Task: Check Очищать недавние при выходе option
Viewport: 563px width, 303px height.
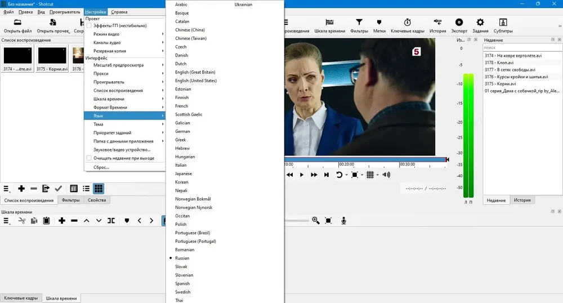Action: (89, 158)
